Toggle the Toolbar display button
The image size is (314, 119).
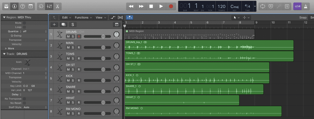pos(30,6)
